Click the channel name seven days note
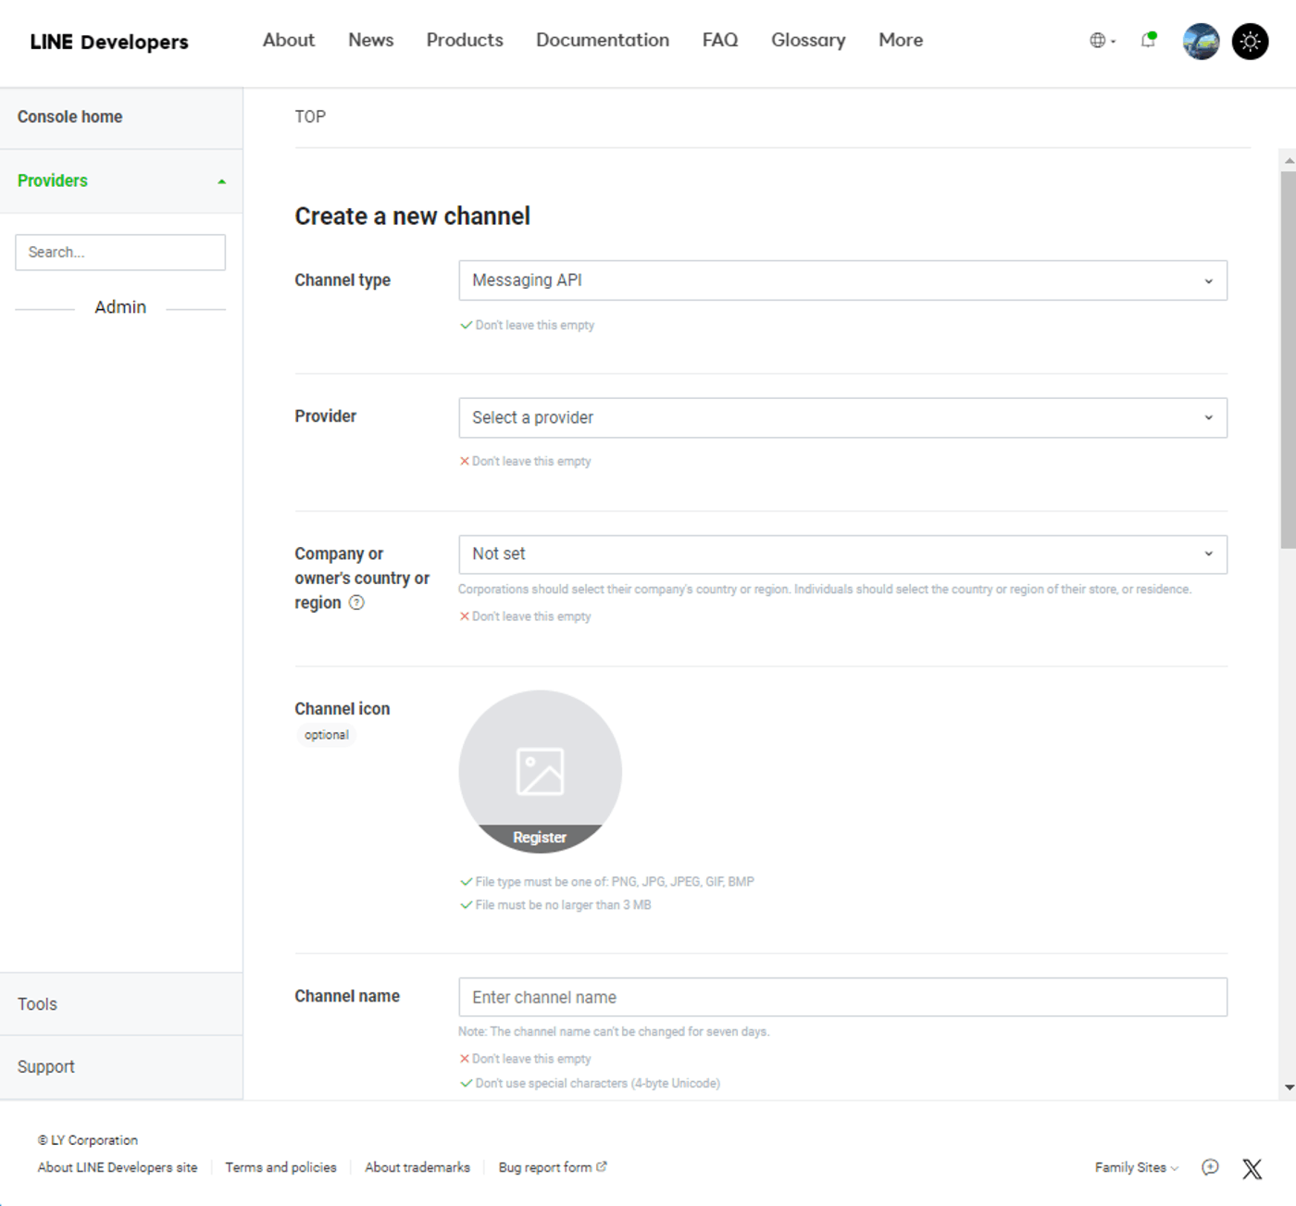1296x1206 pixels. pyautogui.click(x=614, y=1031)
